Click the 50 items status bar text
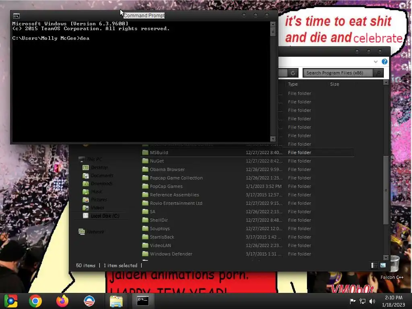 click(x=86, y=266)
